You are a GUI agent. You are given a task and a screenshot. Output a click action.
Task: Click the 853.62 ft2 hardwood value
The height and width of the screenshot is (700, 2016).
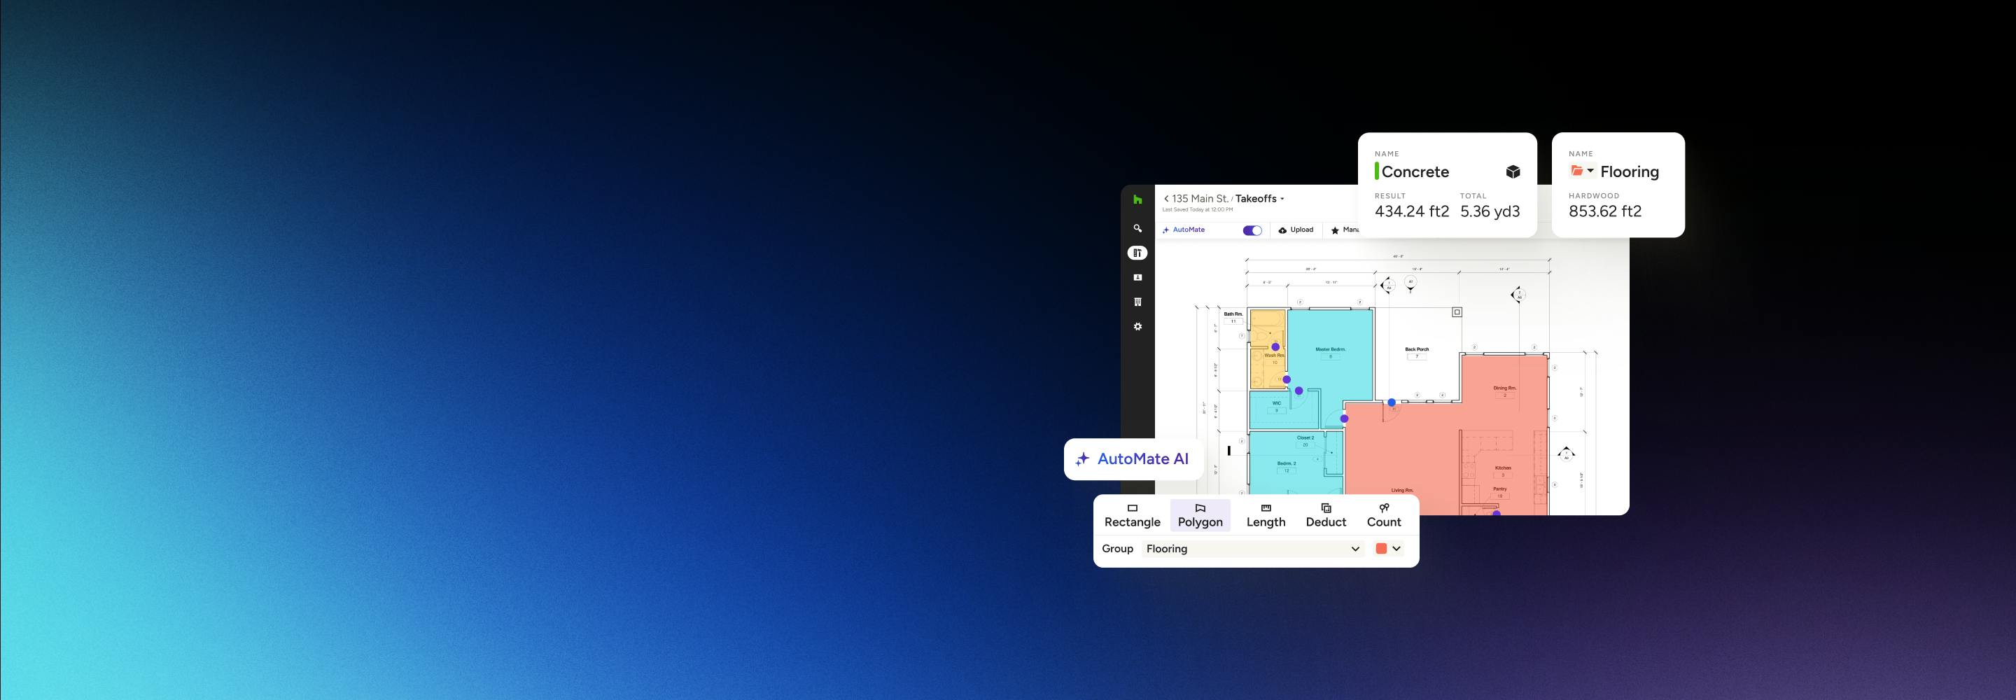[1605, 211]
